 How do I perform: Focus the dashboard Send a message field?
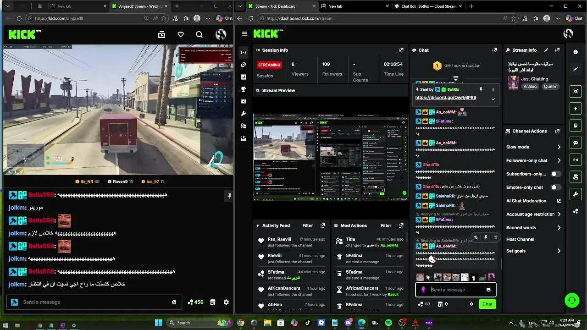click(456, 290)
